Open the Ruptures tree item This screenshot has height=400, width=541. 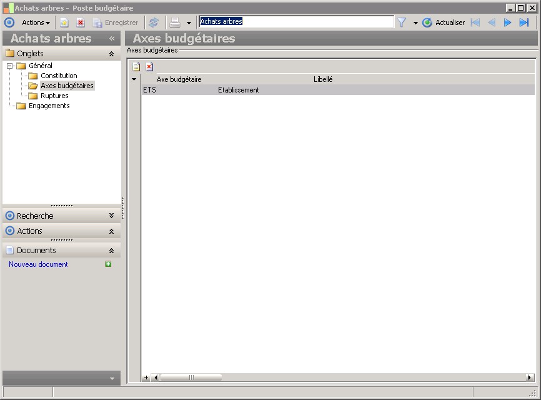point(54,96)
